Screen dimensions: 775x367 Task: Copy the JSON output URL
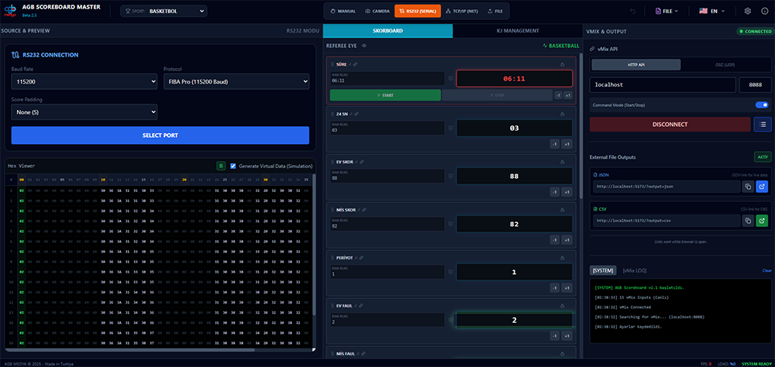click(748, 187)
